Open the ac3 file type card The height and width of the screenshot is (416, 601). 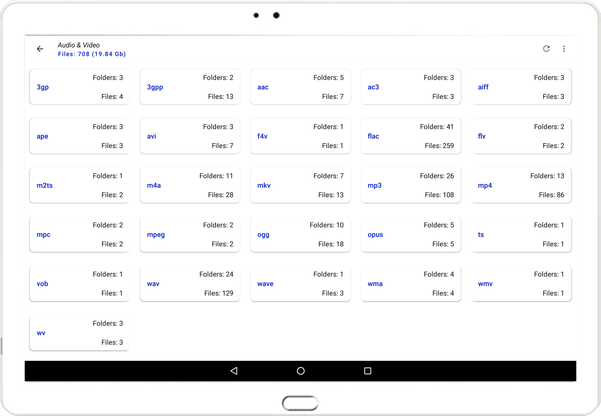[411, 87]
